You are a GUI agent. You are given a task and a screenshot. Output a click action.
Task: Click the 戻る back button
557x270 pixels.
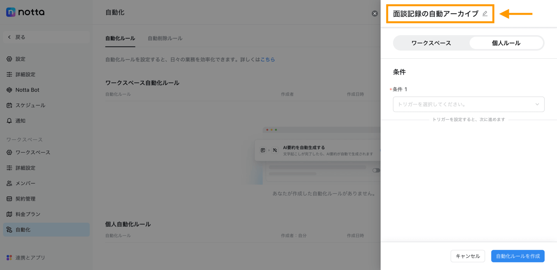click(x=46, y=37)
